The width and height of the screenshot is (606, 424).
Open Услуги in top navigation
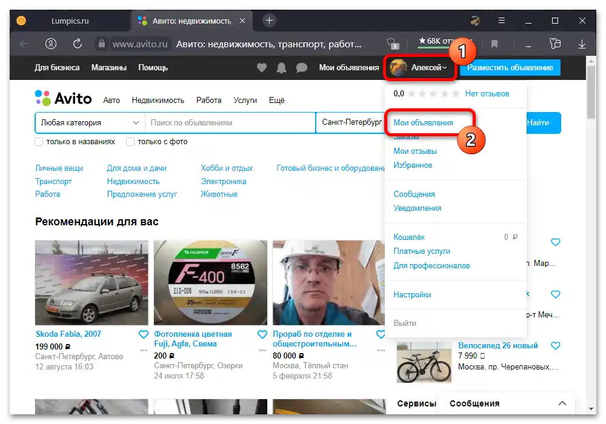[245, 101]
